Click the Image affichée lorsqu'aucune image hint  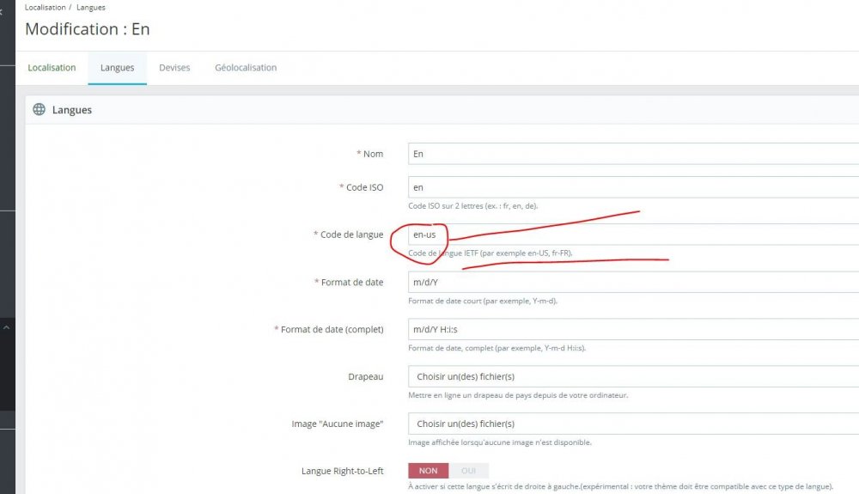[x=500, y=442]
